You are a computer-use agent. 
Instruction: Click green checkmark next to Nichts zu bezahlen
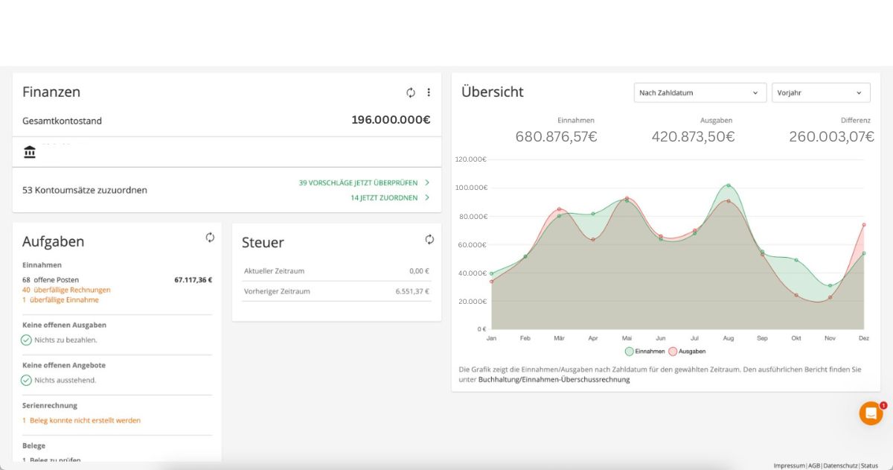27,340
